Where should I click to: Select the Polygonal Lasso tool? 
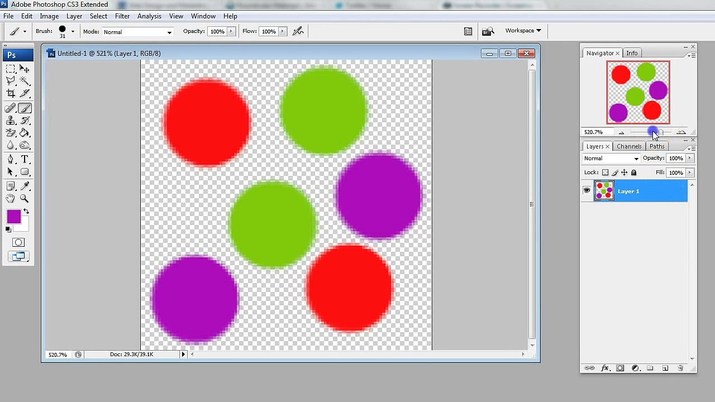11,81
